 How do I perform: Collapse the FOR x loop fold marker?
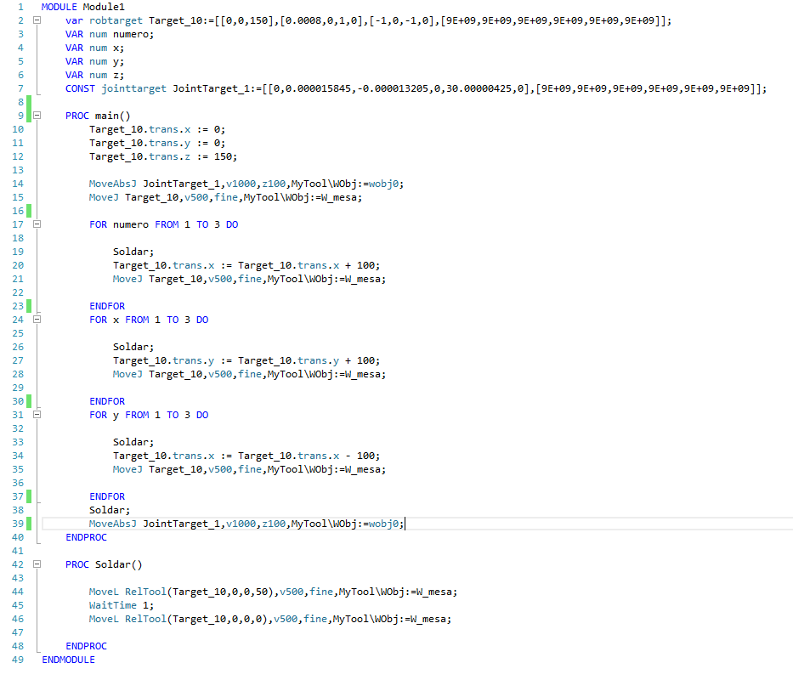[x=37, y=320]
